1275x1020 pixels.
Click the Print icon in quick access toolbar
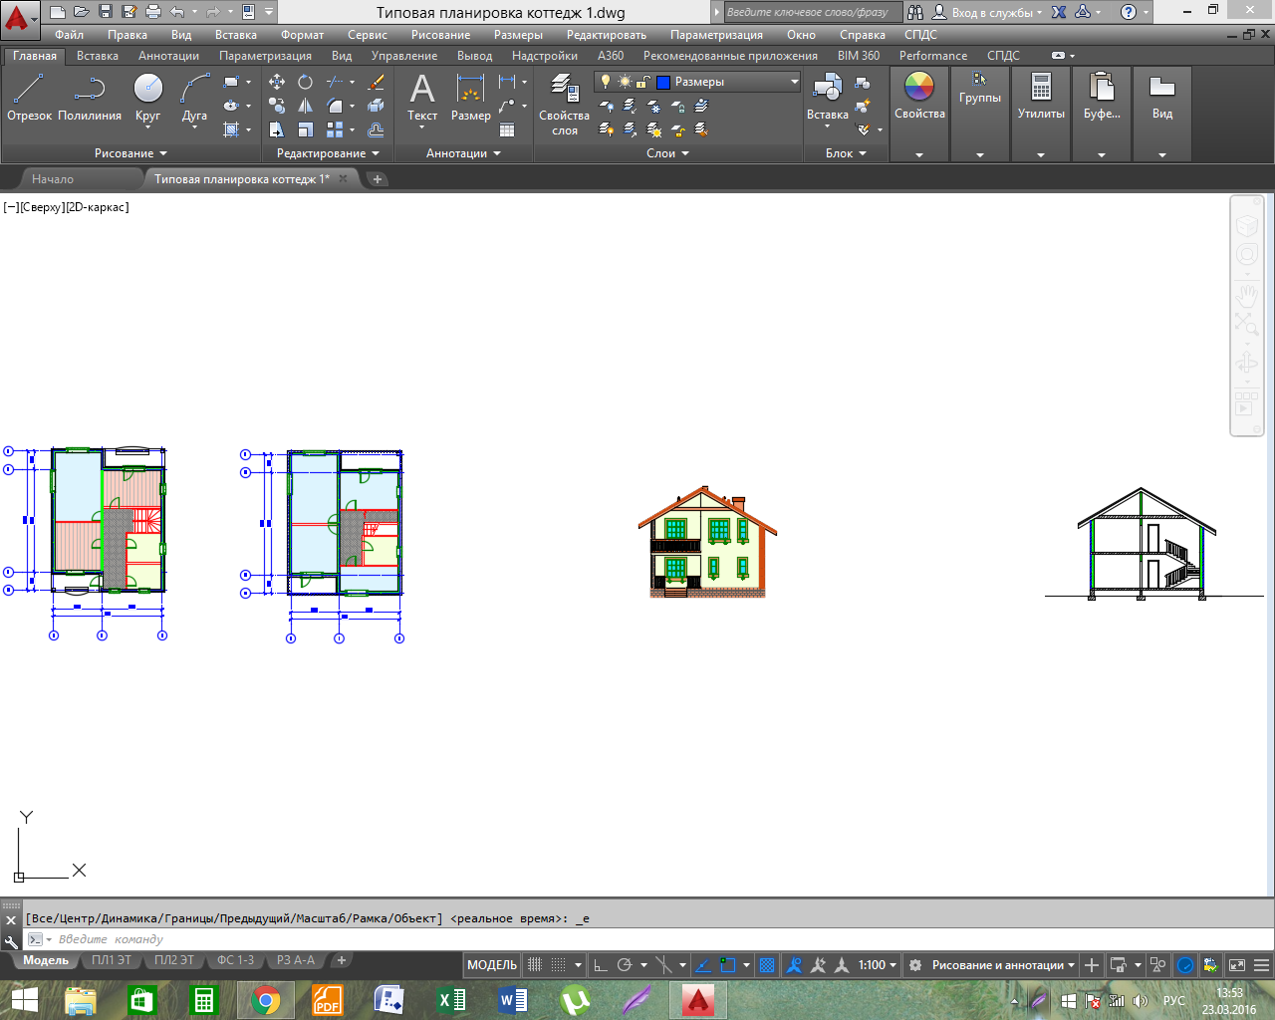click(153, 12)
